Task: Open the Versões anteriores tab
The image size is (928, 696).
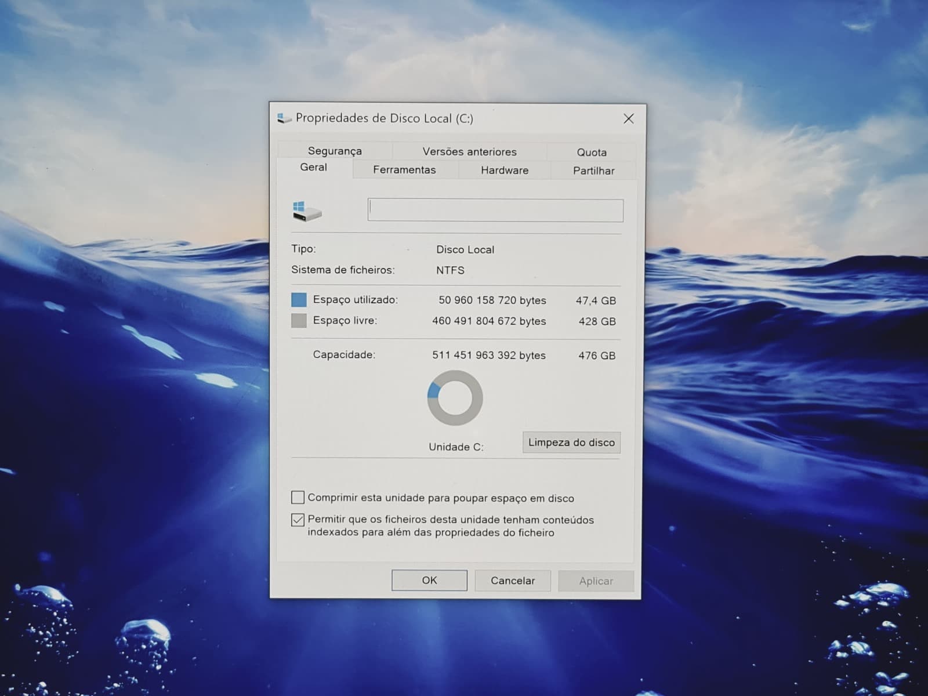Action: 469,151
